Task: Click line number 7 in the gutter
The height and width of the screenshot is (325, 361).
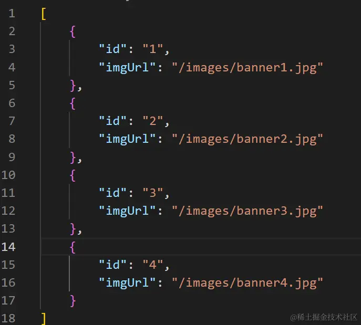Action: coord(12,121)
